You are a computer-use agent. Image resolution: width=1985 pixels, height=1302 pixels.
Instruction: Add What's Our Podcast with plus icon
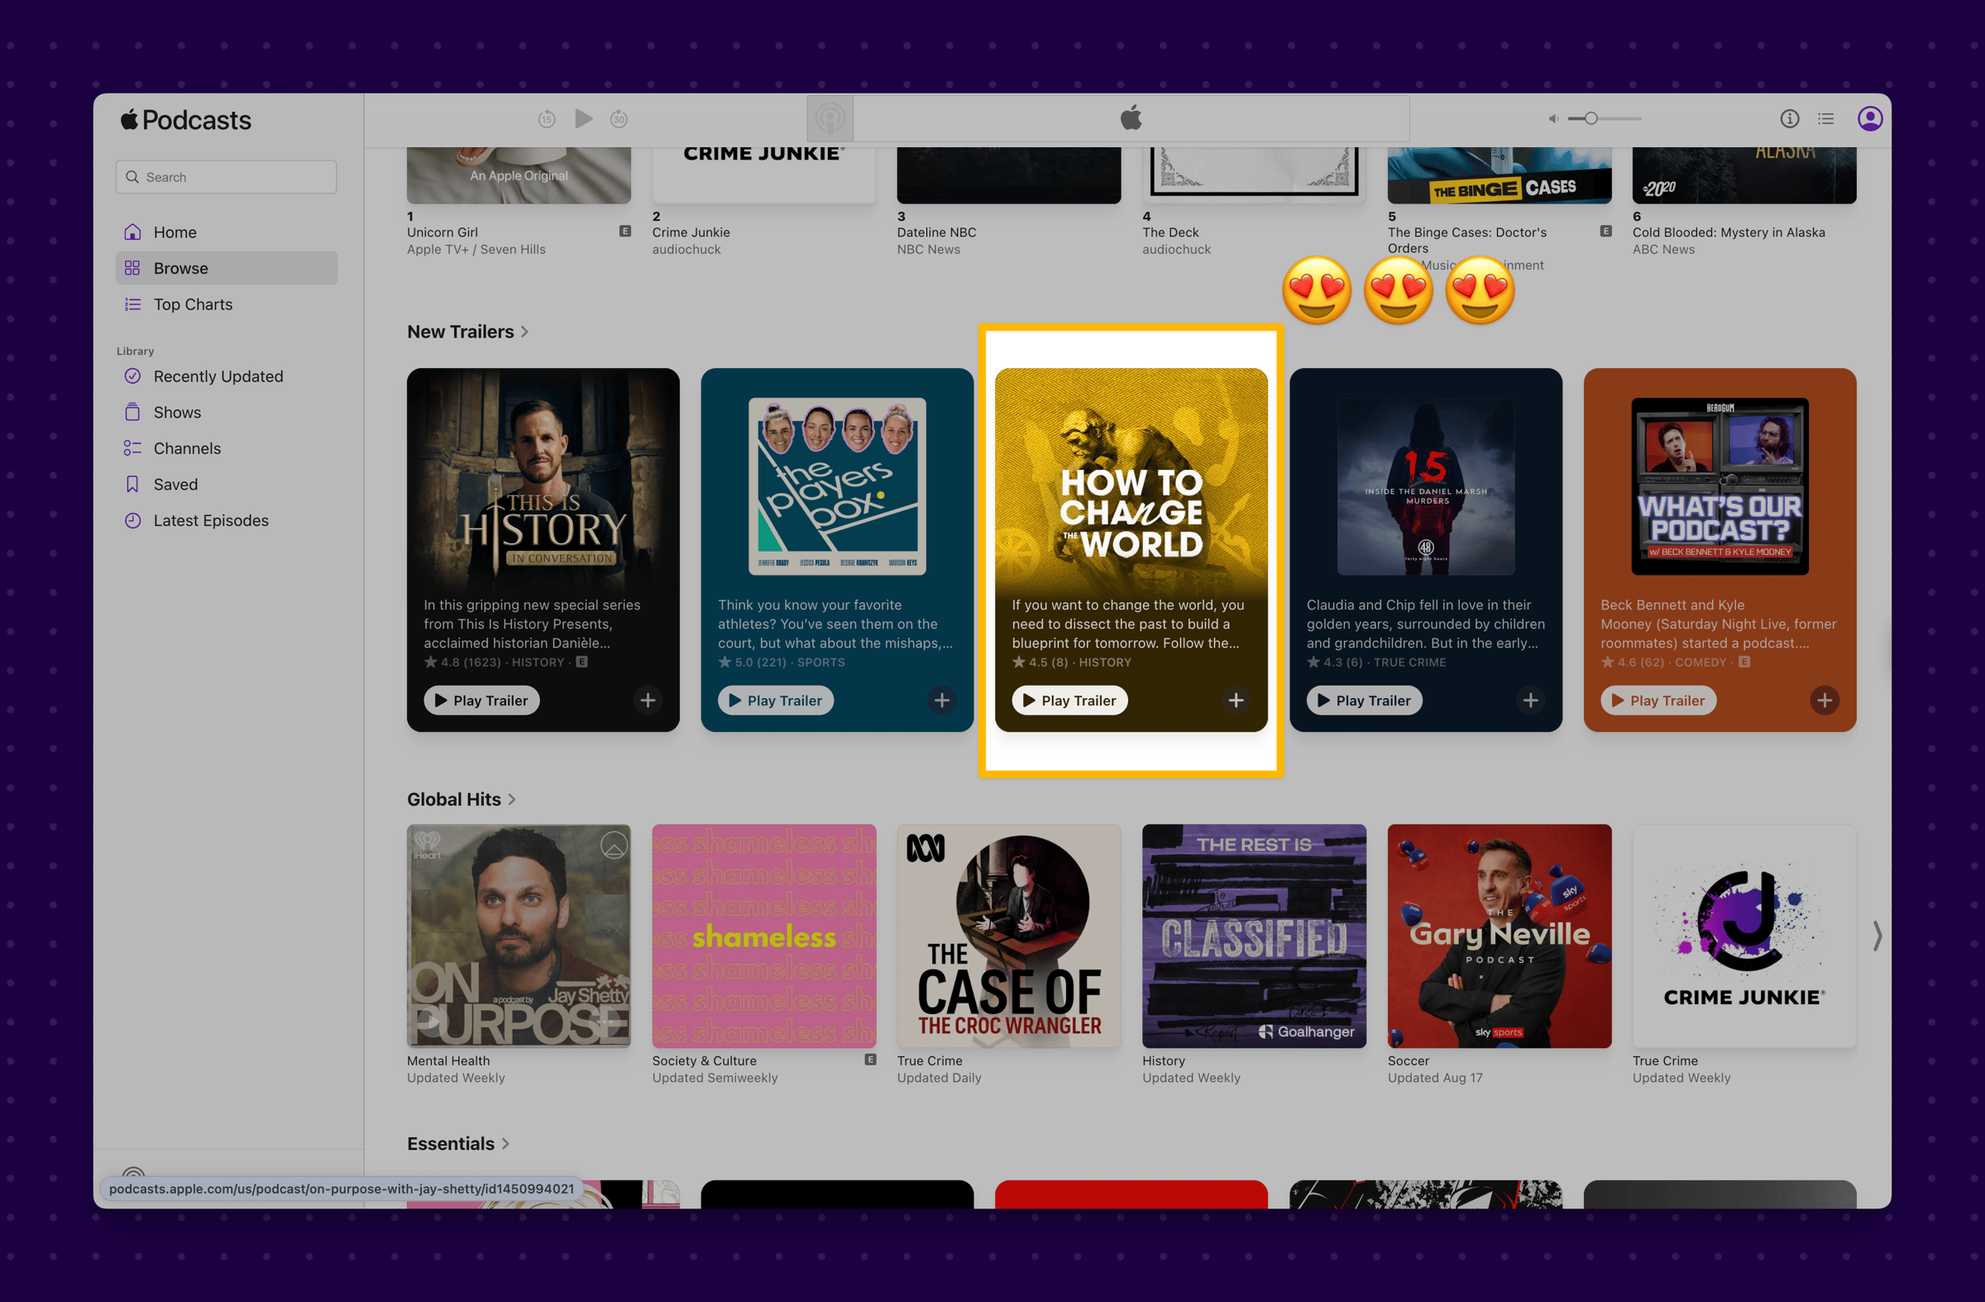pos(1825,701)
